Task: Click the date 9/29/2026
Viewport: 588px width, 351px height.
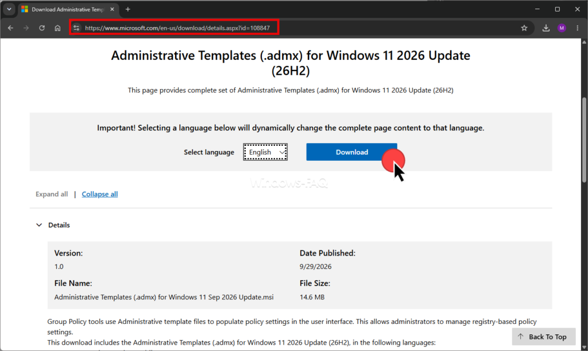Action: (315, 267)
